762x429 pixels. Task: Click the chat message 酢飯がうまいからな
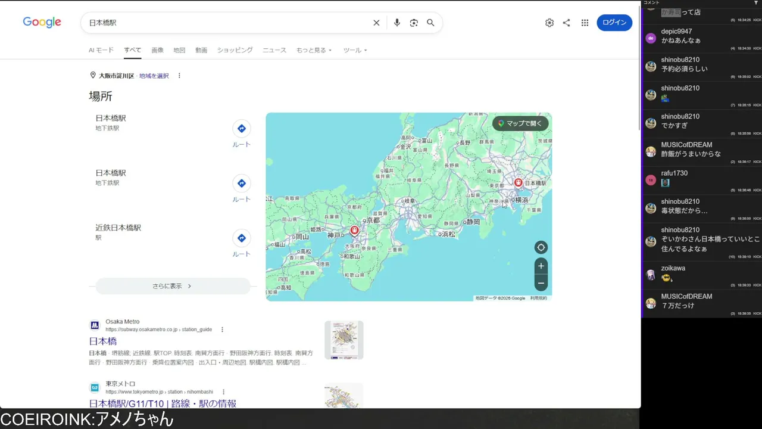pos(691,154)
